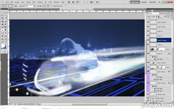Swap foreground and background colors
The height and width of the screenshot is (109, 174).
[x=6, y=44]
